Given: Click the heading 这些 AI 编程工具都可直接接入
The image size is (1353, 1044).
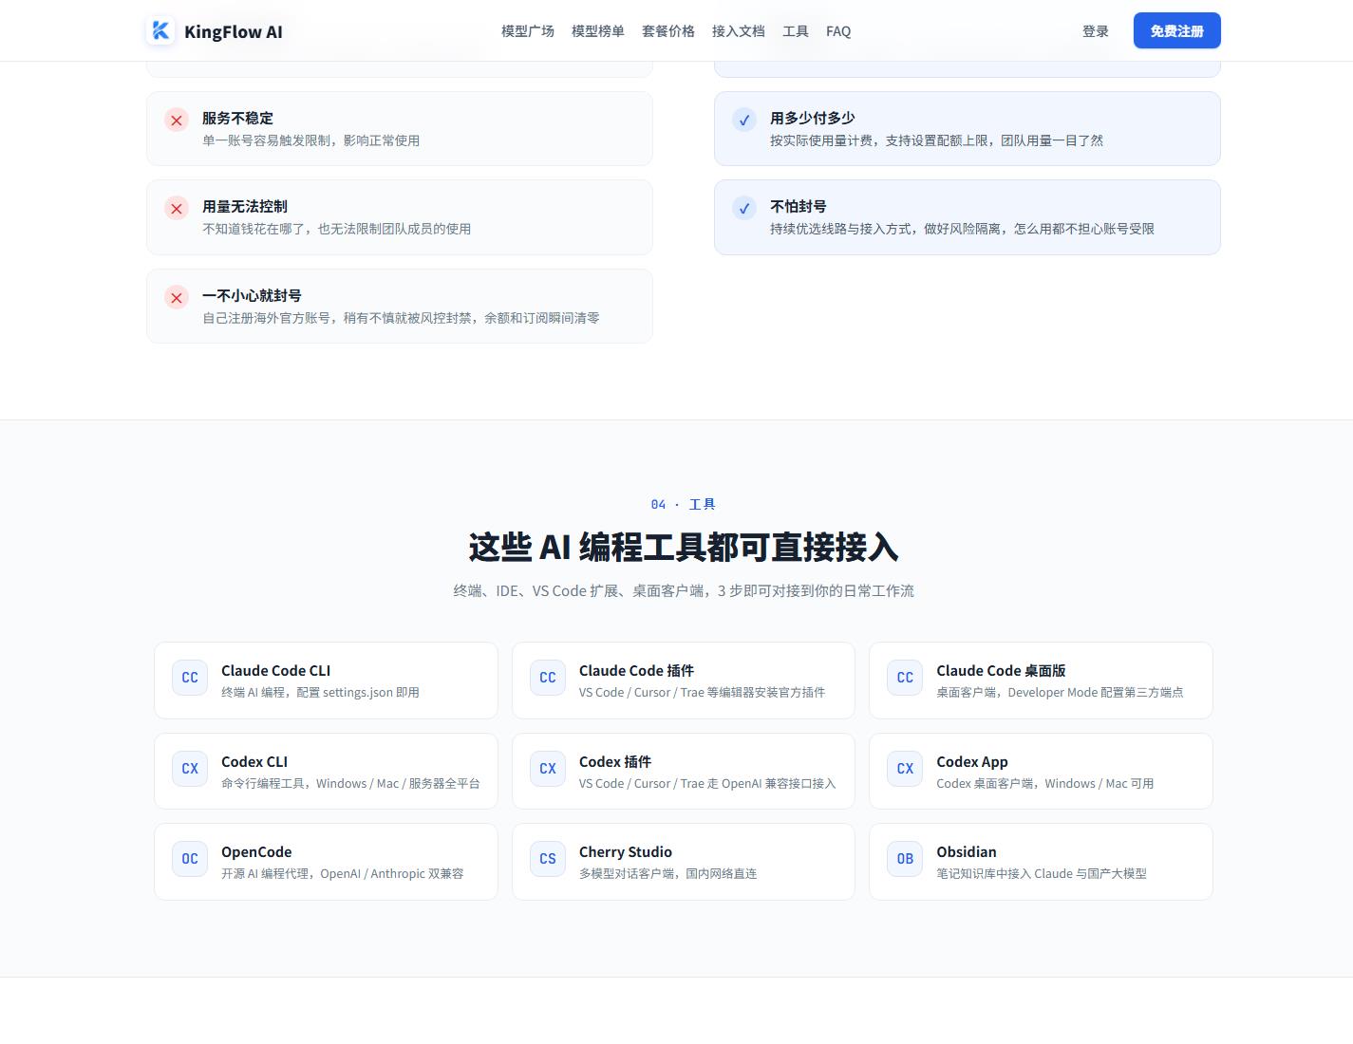Looking at the screenshot, I should [x=684, y=547].
